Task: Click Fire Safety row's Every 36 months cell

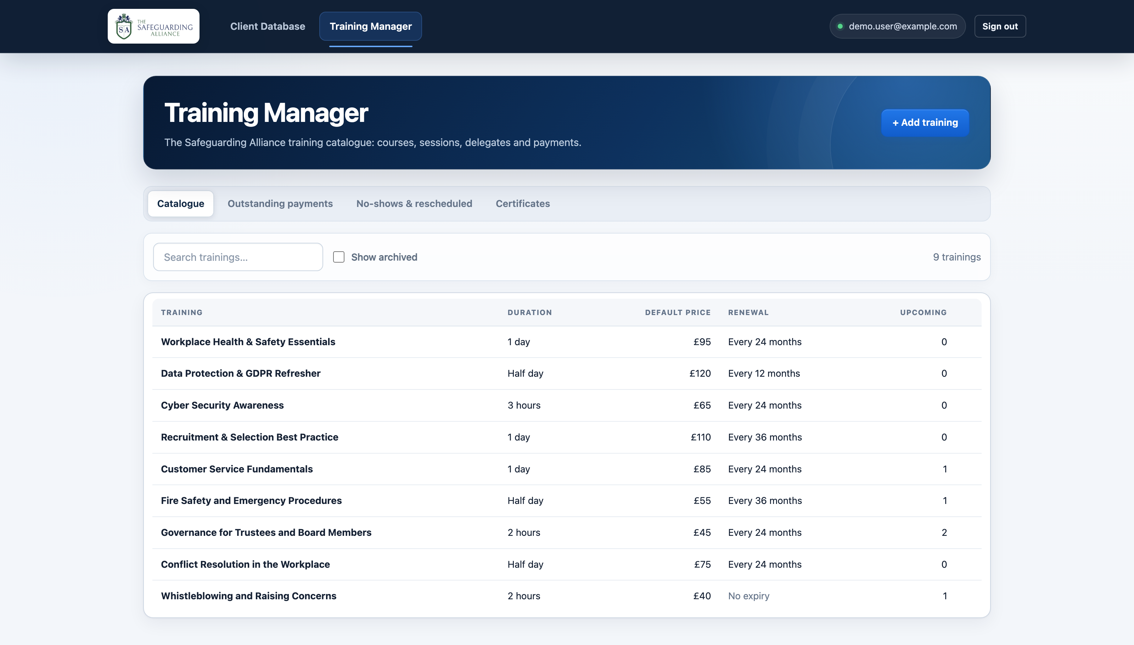Action: pyautogui.click(x=765, y=500)
